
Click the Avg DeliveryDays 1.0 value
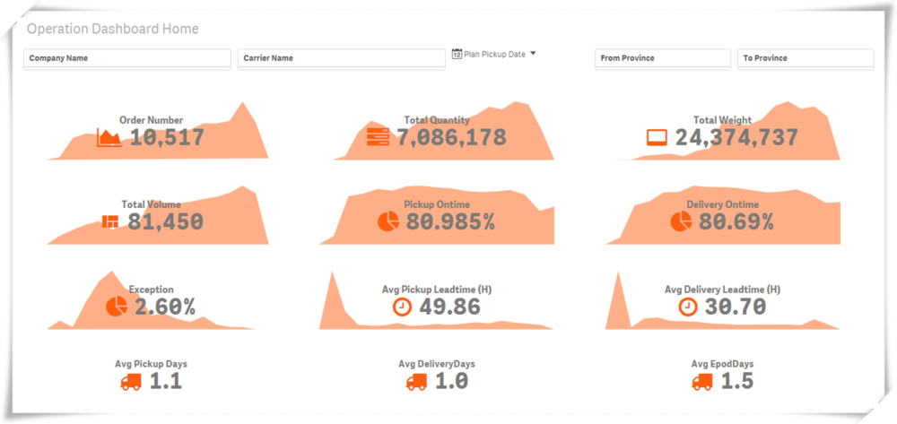tap(451, 381)
